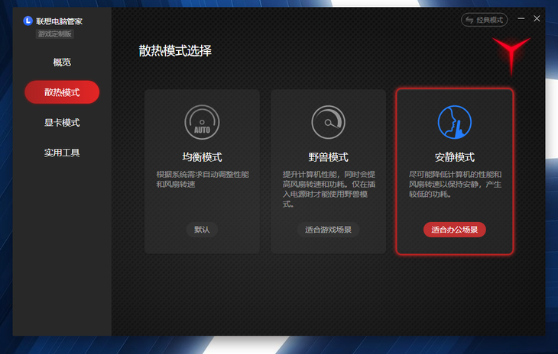This screenshot has height=354, width=558.
Task: Click the 散热模式选择 page heading
Action: pos(175,51)
